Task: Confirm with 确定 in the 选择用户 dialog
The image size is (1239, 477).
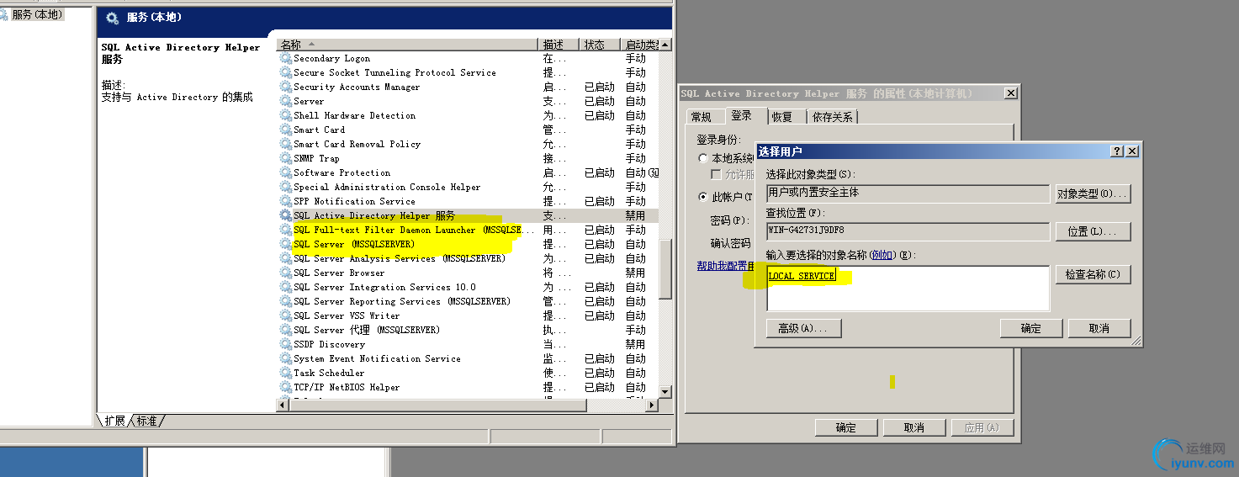Action: pyautogui.click(x=1031, y=328)
